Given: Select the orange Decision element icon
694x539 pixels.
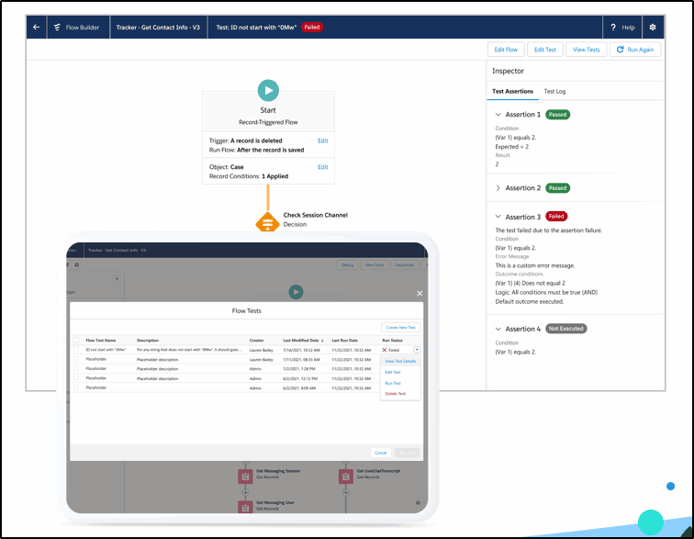Looking at the screenshot, I should tap(267, 222).
